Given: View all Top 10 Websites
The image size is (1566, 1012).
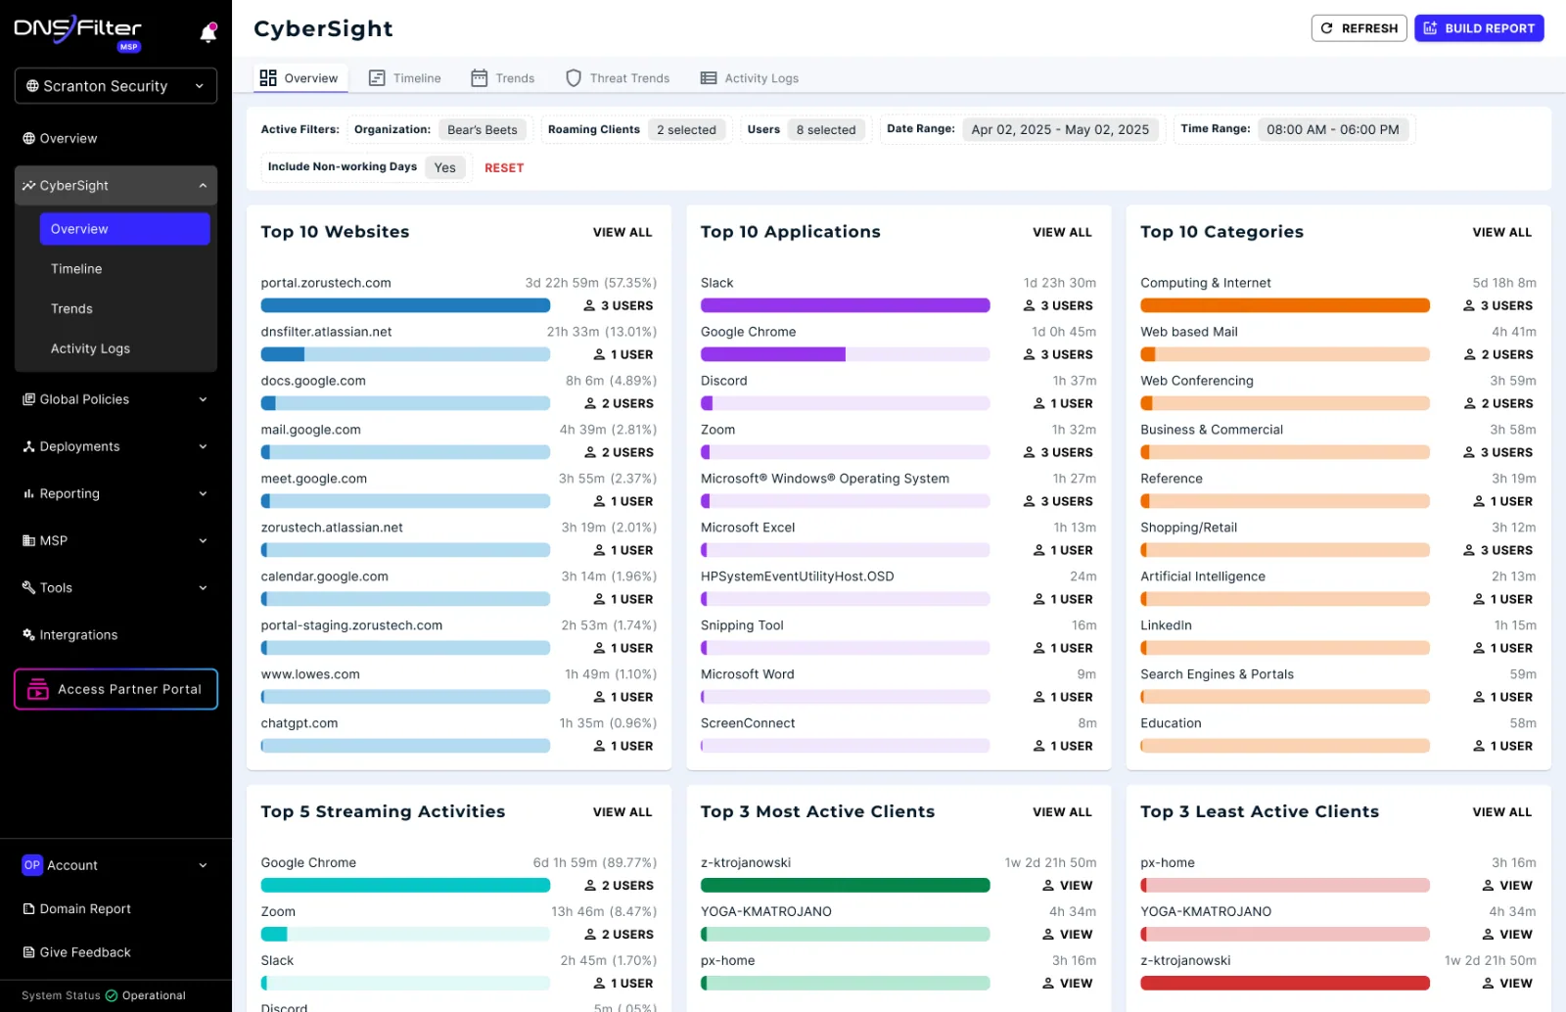Looking at the screenshot, I should pyautogui.click(x=622, y=233).
